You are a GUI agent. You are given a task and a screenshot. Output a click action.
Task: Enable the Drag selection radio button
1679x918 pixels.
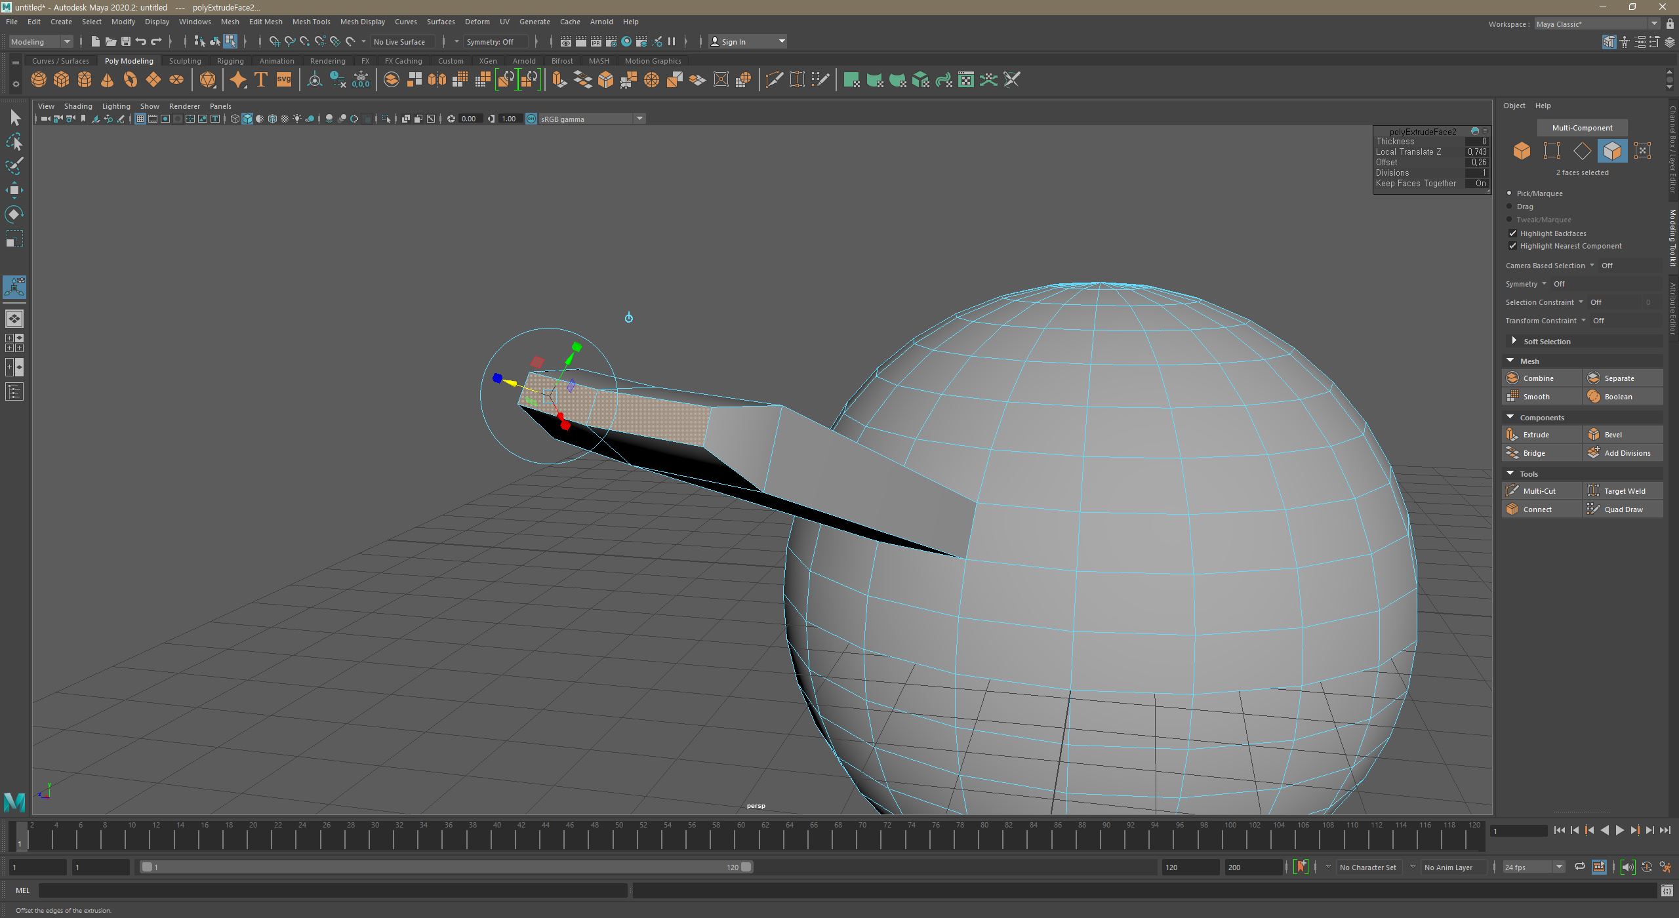tap(1510, 207)
